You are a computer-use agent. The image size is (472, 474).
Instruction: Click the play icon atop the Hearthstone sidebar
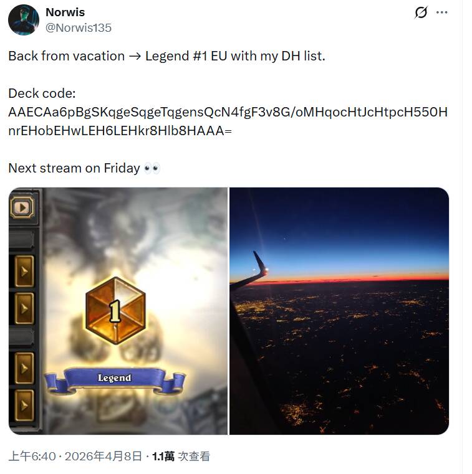[x=22, y=207]
